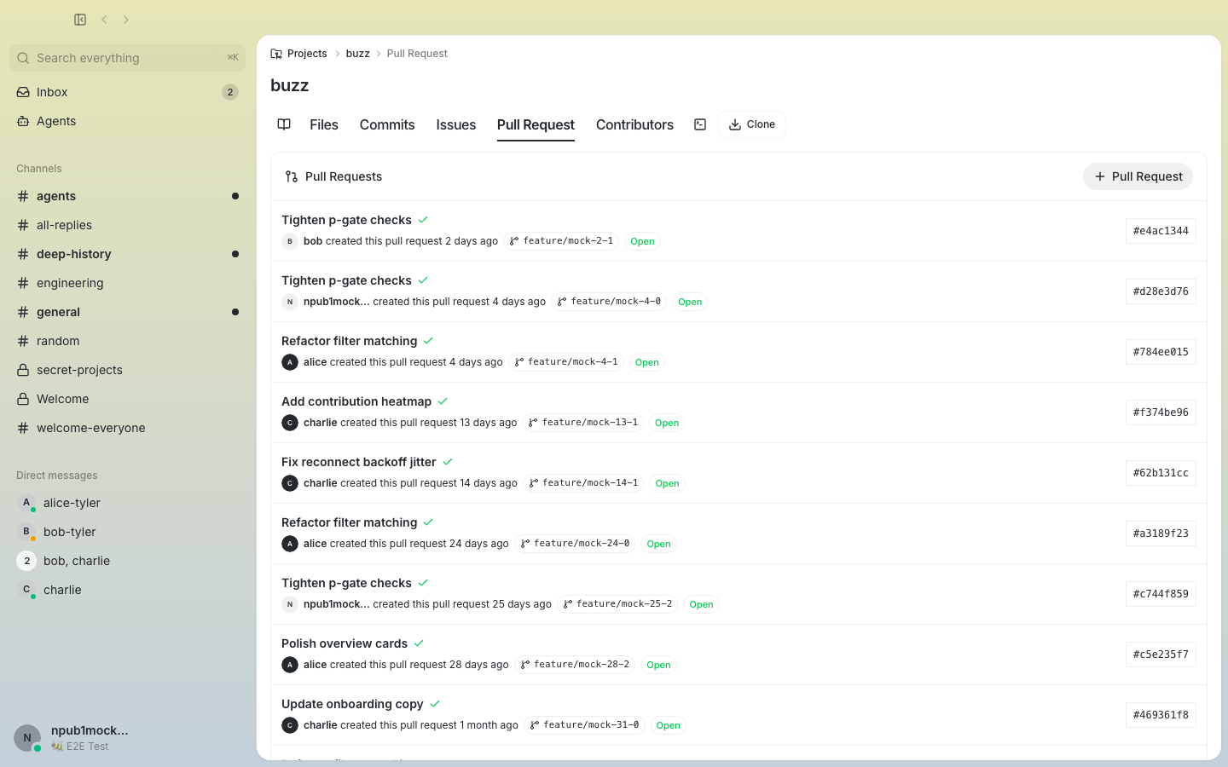Switch to the Commits tab
This screenshot has width=1228, height=767.
tap(387, 124)
